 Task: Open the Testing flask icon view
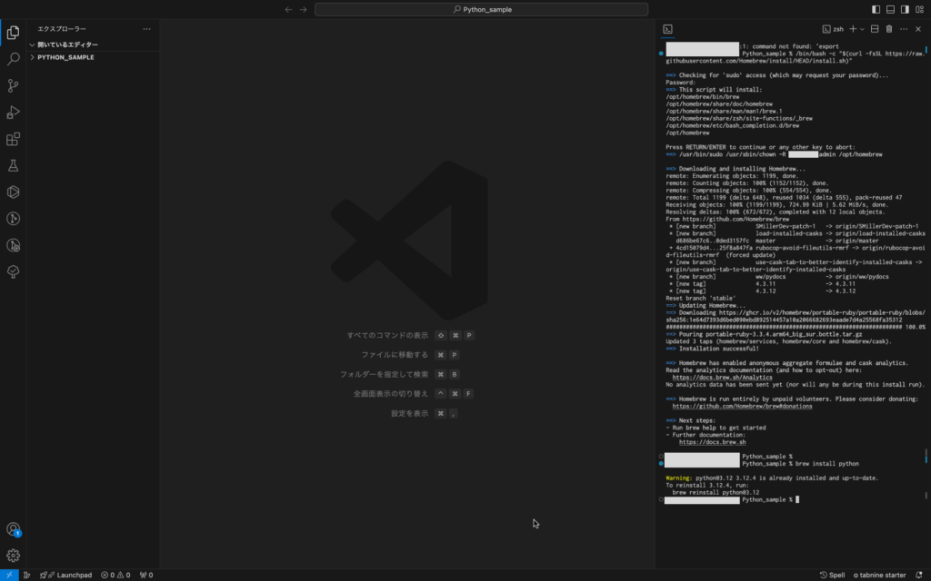[x=13, y=165]
